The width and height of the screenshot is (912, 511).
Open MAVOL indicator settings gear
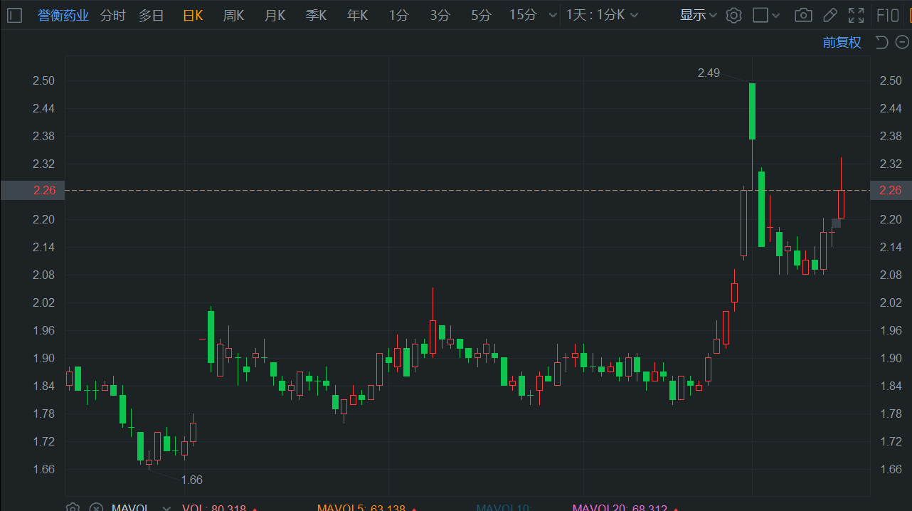pyautogui.click(x=73, y=507)
